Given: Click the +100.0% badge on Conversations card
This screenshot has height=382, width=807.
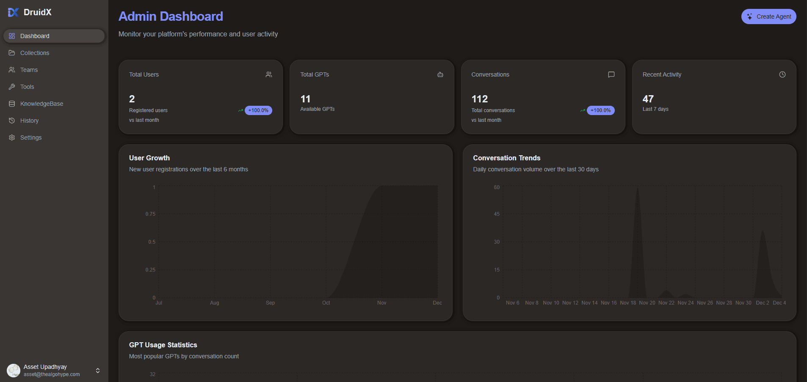Looking at the screenshot, I should (x=600, y=110).
